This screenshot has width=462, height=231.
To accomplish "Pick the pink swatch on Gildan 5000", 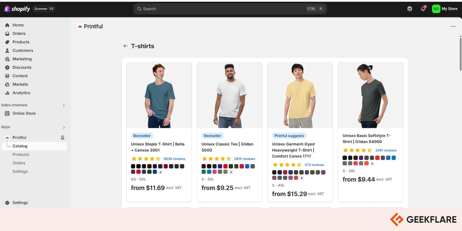I will pos(215,172).
